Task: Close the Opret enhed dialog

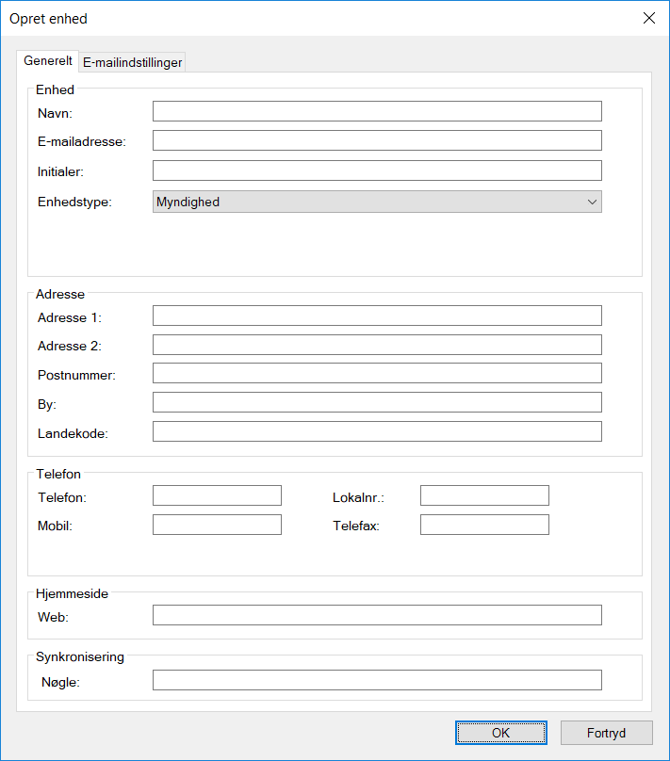Action: [648, 18]
